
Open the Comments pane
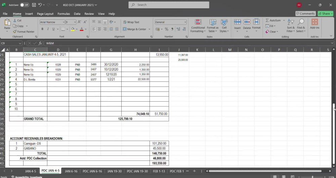[305, 13]
